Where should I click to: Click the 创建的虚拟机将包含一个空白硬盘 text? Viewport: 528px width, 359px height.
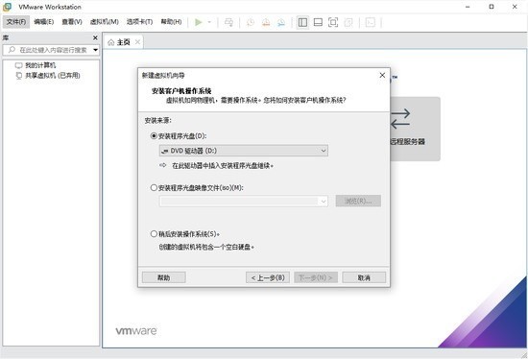pyautogui.click(x=206, y=248)
